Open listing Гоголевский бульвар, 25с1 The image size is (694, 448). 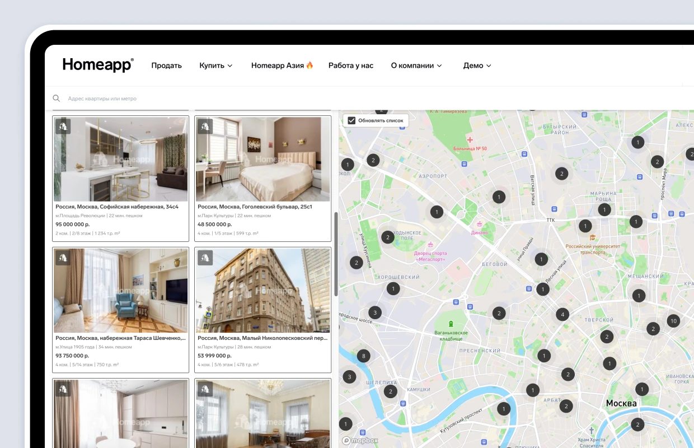[262, 179]
